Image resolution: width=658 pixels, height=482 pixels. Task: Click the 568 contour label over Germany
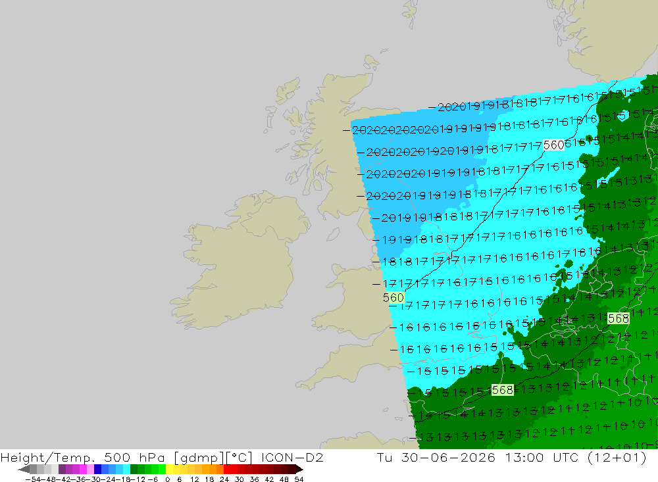pyautogui.click(x=618, y=318)
